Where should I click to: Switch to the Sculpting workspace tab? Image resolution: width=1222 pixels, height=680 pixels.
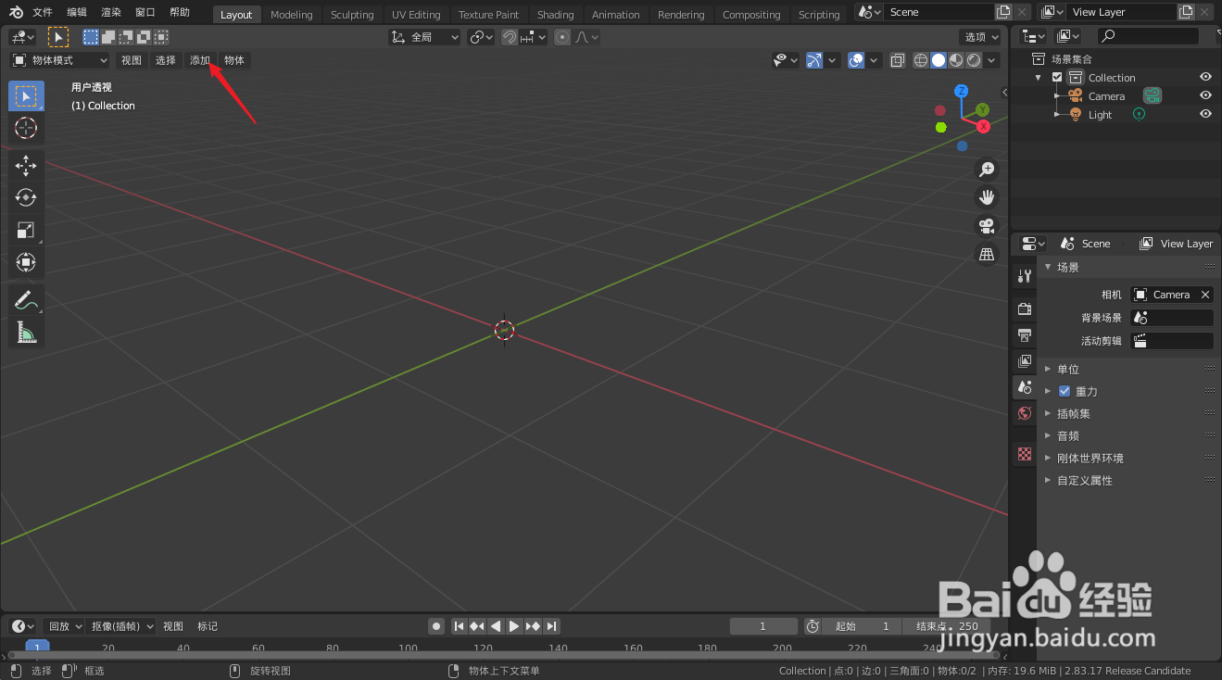pyautogui.click(x=352, y=14)
